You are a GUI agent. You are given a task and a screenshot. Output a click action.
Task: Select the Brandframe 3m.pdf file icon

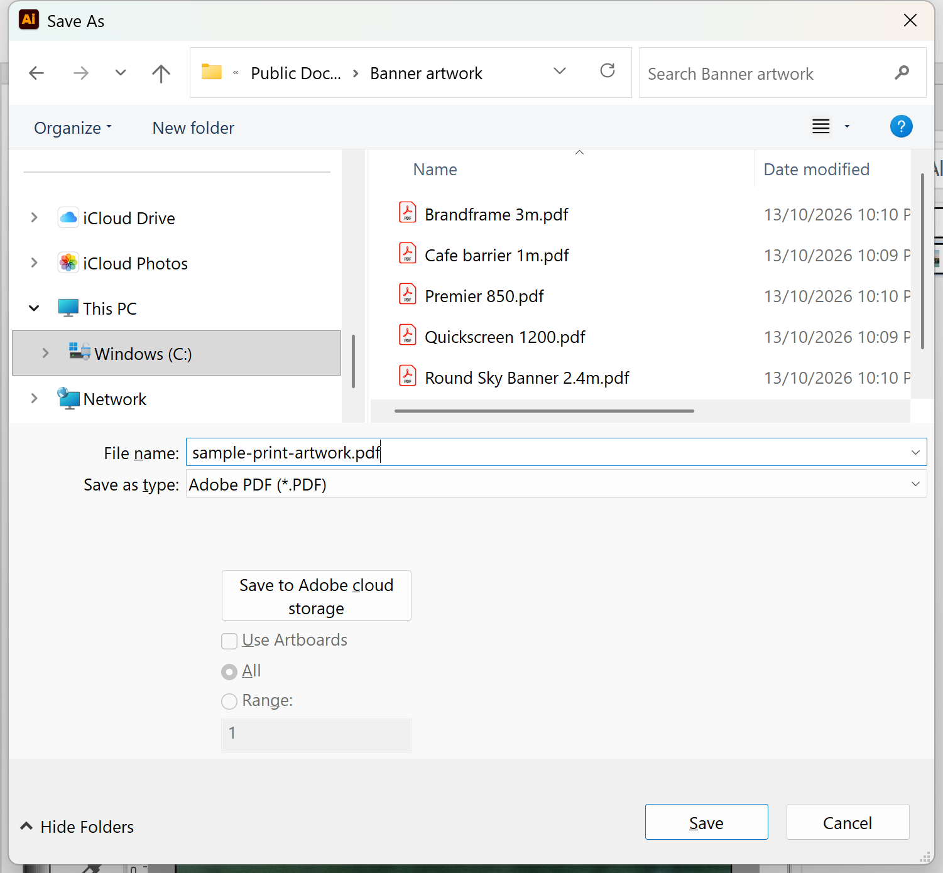click(x=408, y=213)
